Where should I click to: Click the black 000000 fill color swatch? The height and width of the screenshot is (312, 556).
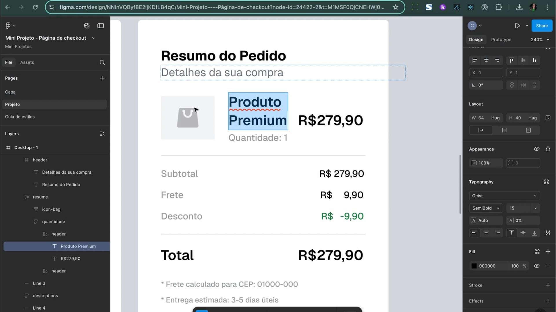coord(474,266)
